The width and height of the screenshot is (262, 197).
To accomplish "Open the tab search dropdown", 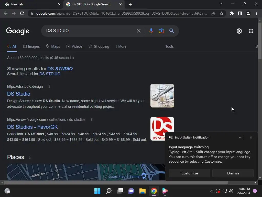I will [221, 4].
